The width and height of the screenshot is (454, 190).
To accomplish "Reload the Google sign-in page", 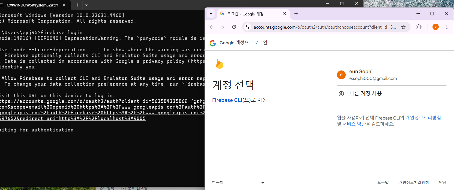I will pyautogui.click(x=234, y=27).
